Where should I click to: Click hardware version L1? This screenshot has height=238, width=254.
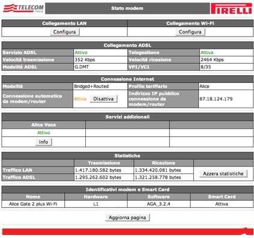(95, 204)
